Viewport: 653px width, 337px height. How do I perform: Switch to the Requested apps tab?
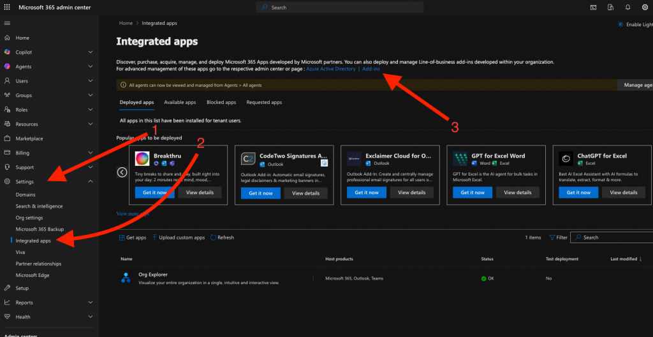coord(264,102)
